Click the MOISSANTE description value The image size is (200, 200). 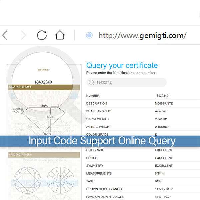[164, 103]
